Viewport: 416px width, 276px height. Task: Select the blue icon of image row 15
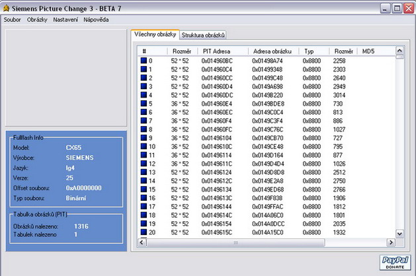coord(144,190)
